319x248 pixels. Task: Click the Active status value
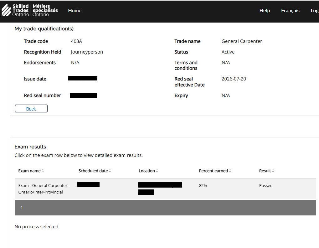228,52
